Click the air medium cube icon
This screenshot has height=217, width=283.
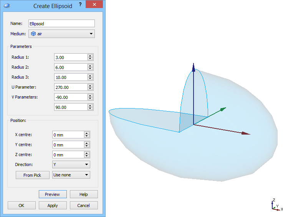pyautogui.click(x=33, y=34)
